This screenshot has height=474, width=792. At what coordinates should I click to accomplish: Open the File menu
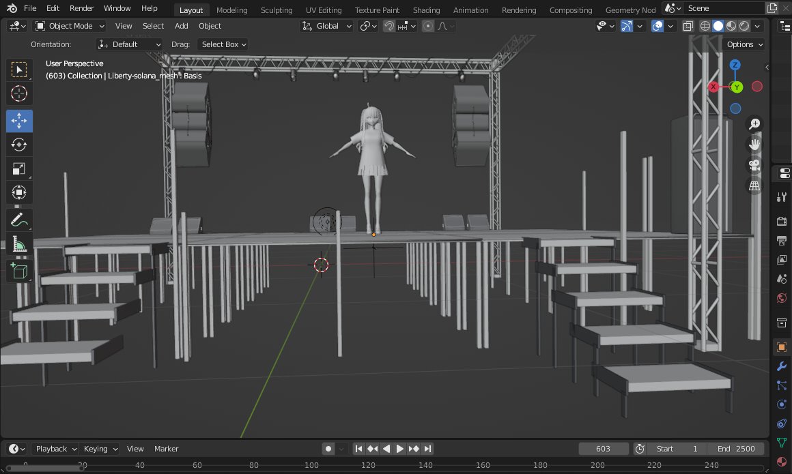click(30, 9)
